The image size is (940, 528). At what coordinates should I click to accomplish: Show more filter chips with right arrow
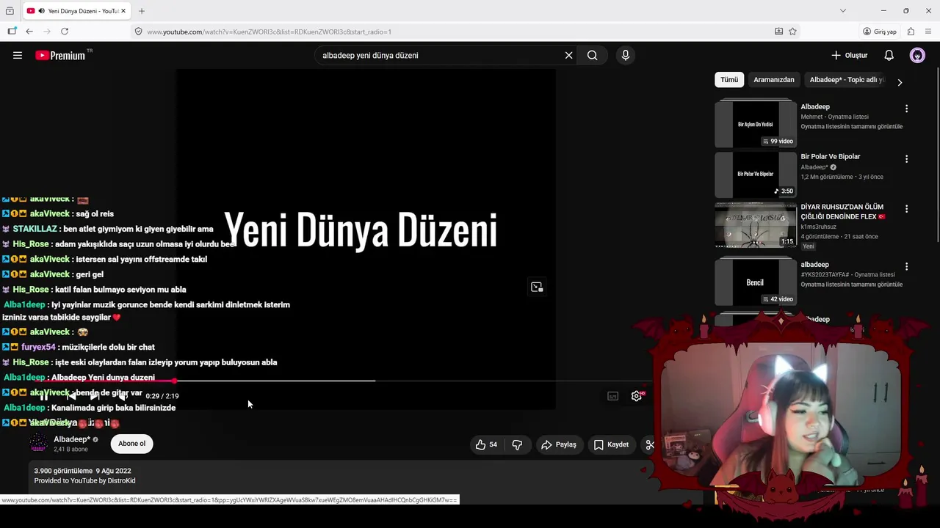click(900, 82)
